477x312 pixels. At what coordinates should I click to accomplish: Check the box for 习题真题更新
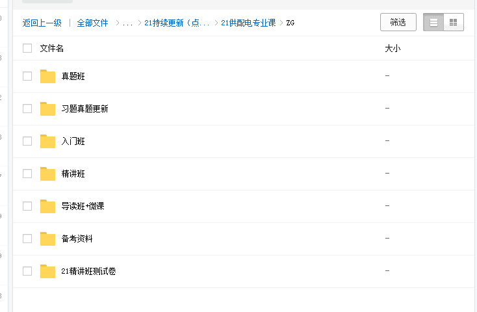[x=27, y=109]
